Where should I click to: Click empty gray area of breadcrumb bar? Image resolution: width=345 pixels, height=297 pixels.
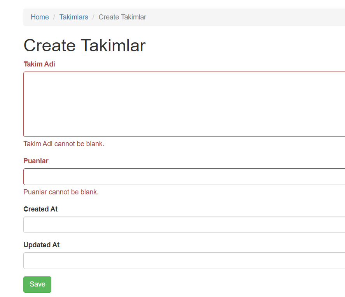pyautogui.click(x=245, y=17)
